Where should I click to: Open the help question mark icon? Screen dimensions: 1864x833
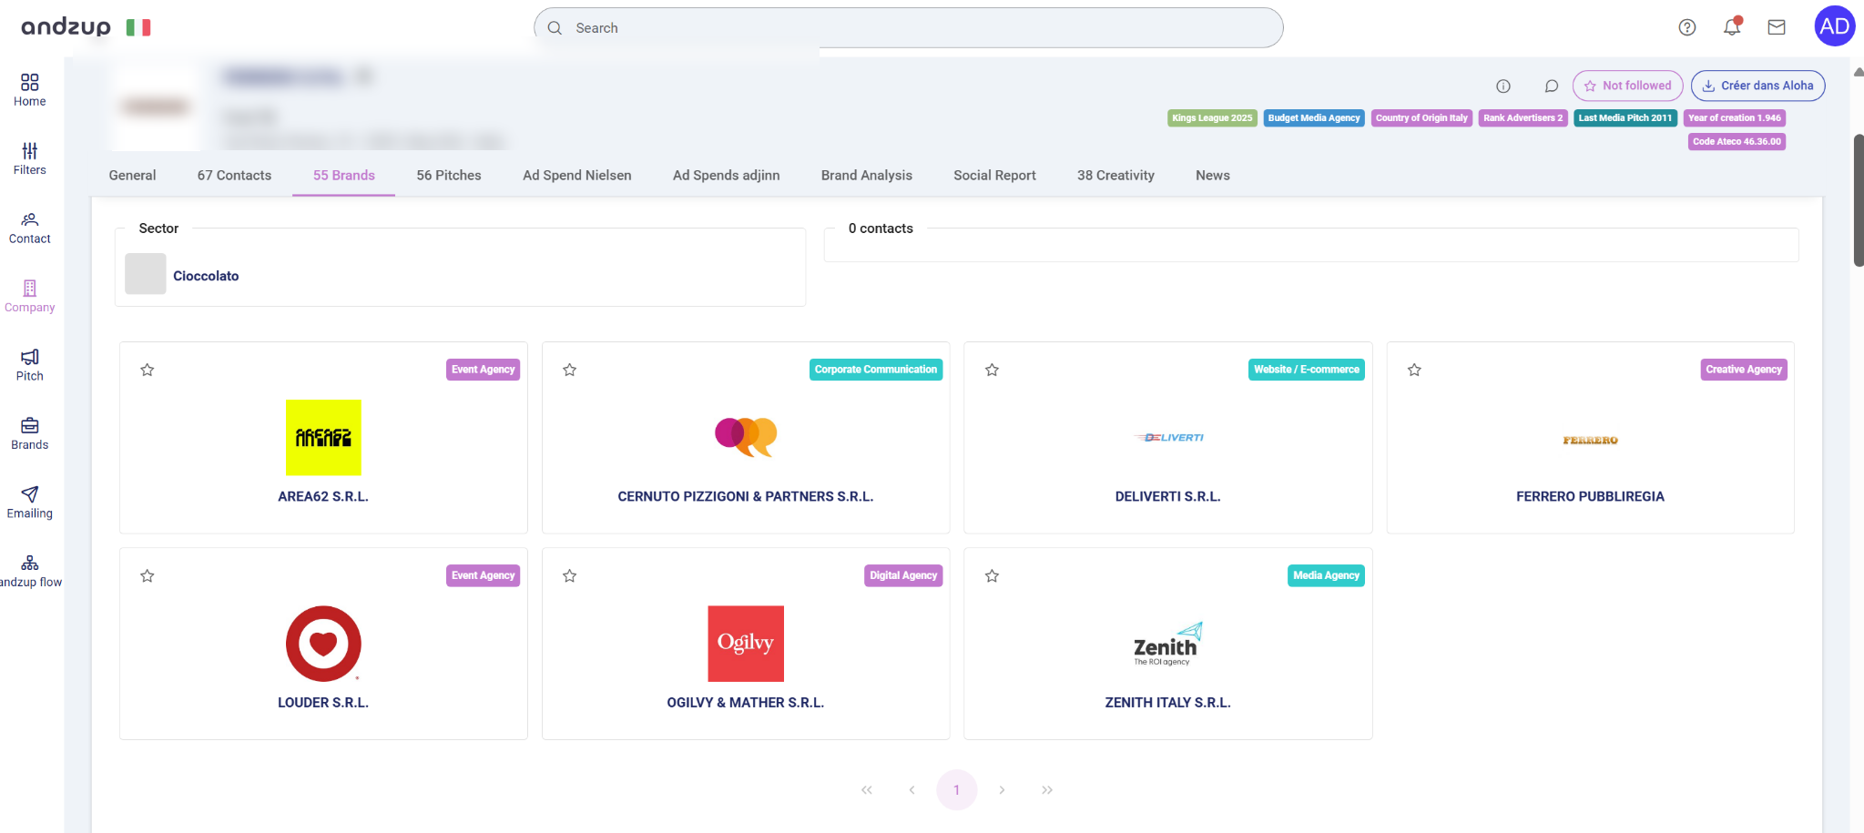tap(1686, 27)
